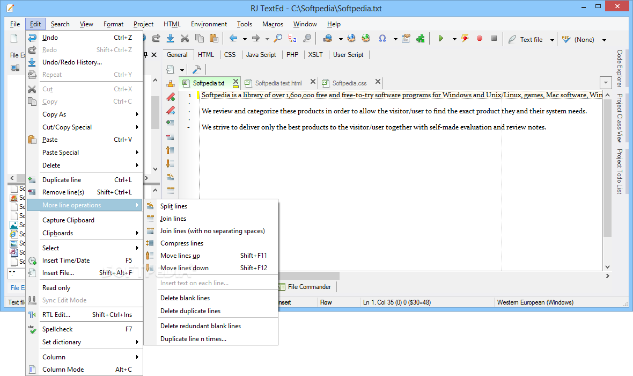Click the omega special characters icon
Image resolution: width=633 pixels, height=376 pixels.
point(382,39)
